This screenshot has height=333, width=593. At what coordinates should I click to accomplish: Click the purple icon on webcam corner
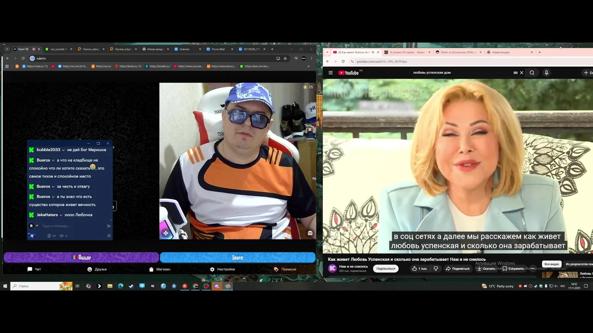point(165,233)
